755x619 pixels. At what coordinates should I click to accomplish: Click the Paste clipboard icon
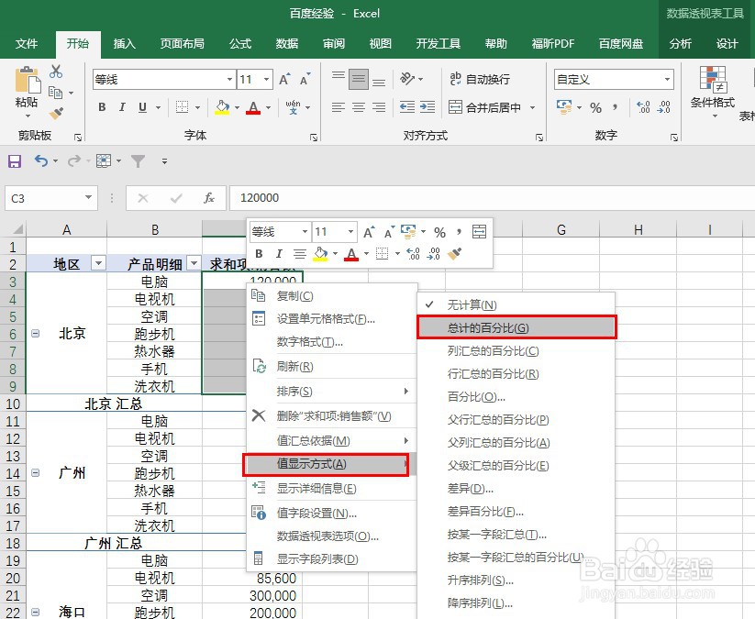pos(28,80)
